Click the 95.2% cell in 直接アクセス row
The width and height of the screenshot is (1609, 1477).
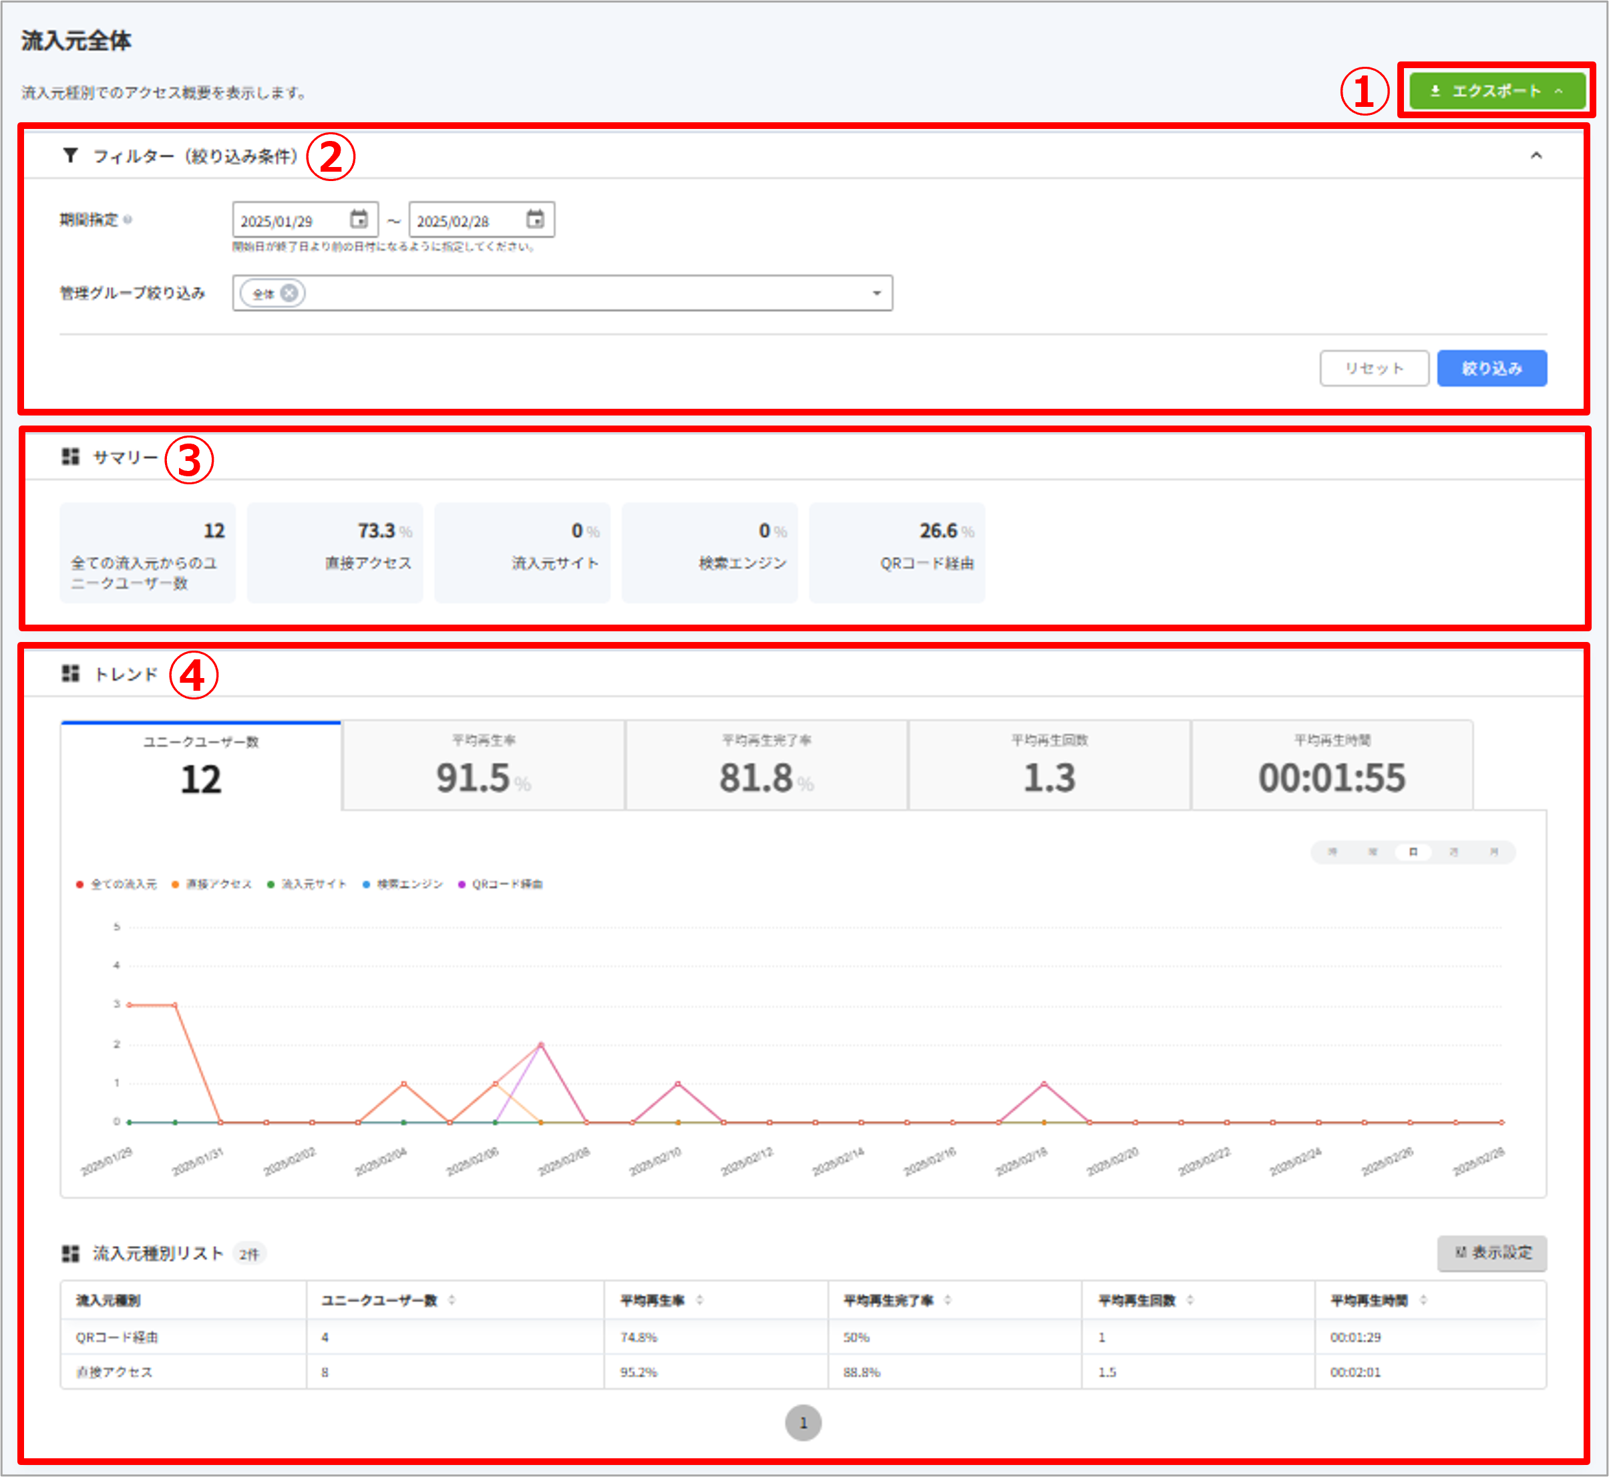coord(639,1372)
